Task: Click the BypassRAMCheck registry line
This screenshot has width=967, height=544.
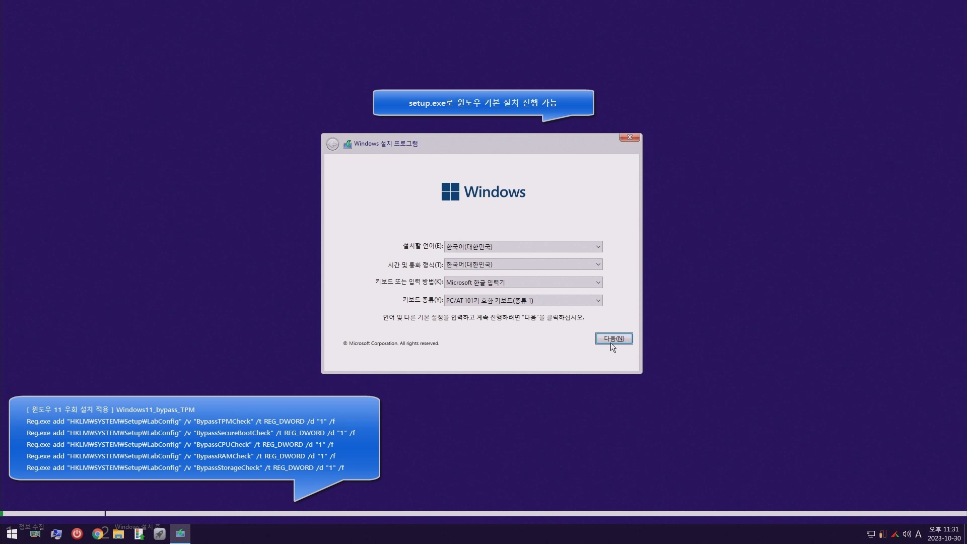Action: tap(181, 456)
